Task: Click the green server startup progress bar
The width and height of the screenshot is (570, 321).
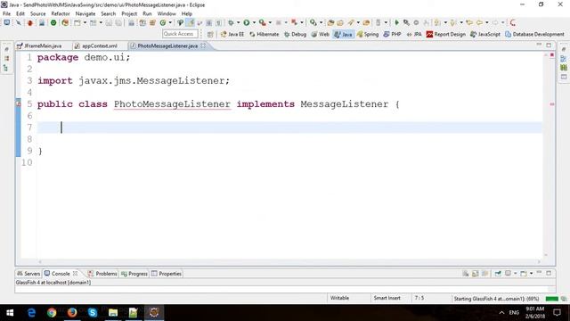Action: 552,299
